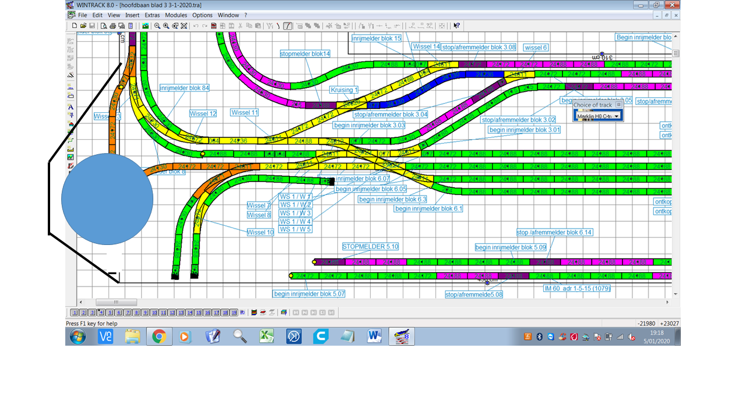
Task: Click the horizontal scrollbar right arrow
Action: coord(668,302)
